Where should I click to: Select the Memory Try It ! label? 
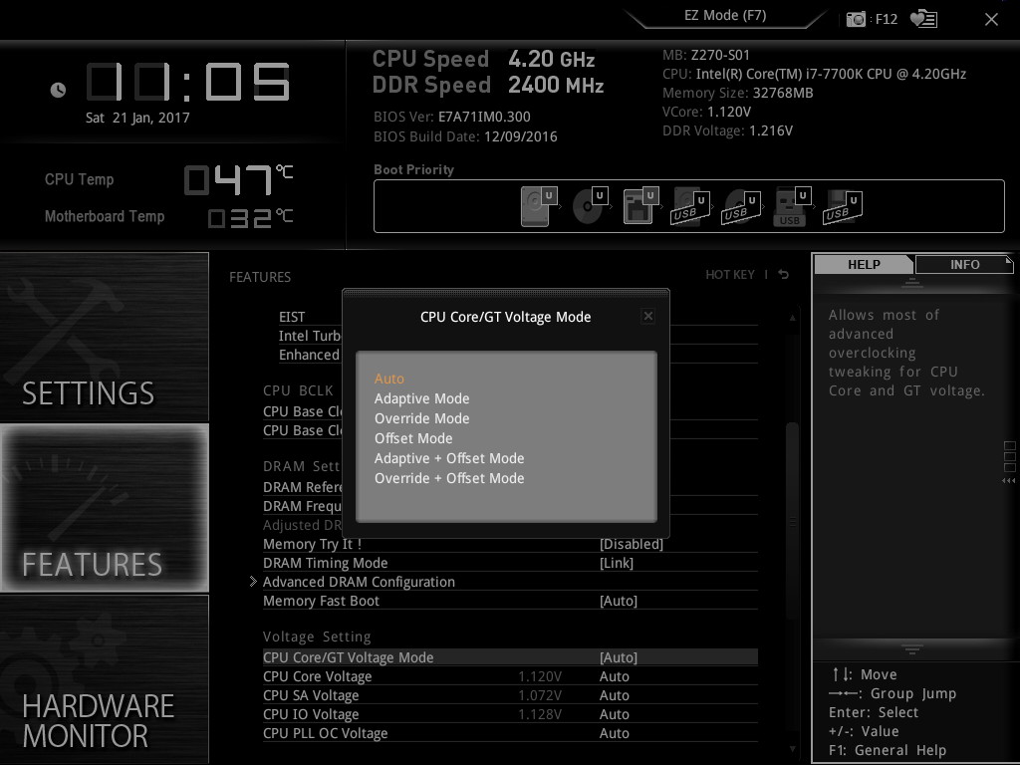312,544
